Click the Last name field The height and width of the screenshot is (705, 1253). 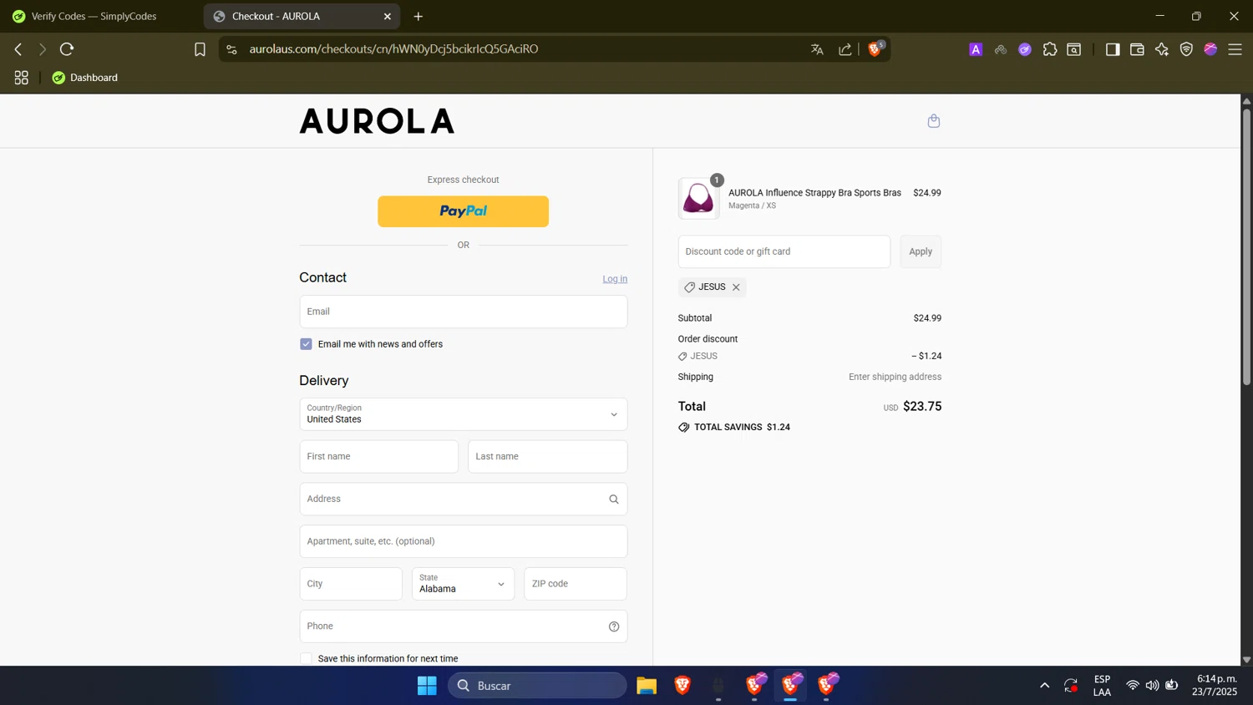[x=548, y=457]
